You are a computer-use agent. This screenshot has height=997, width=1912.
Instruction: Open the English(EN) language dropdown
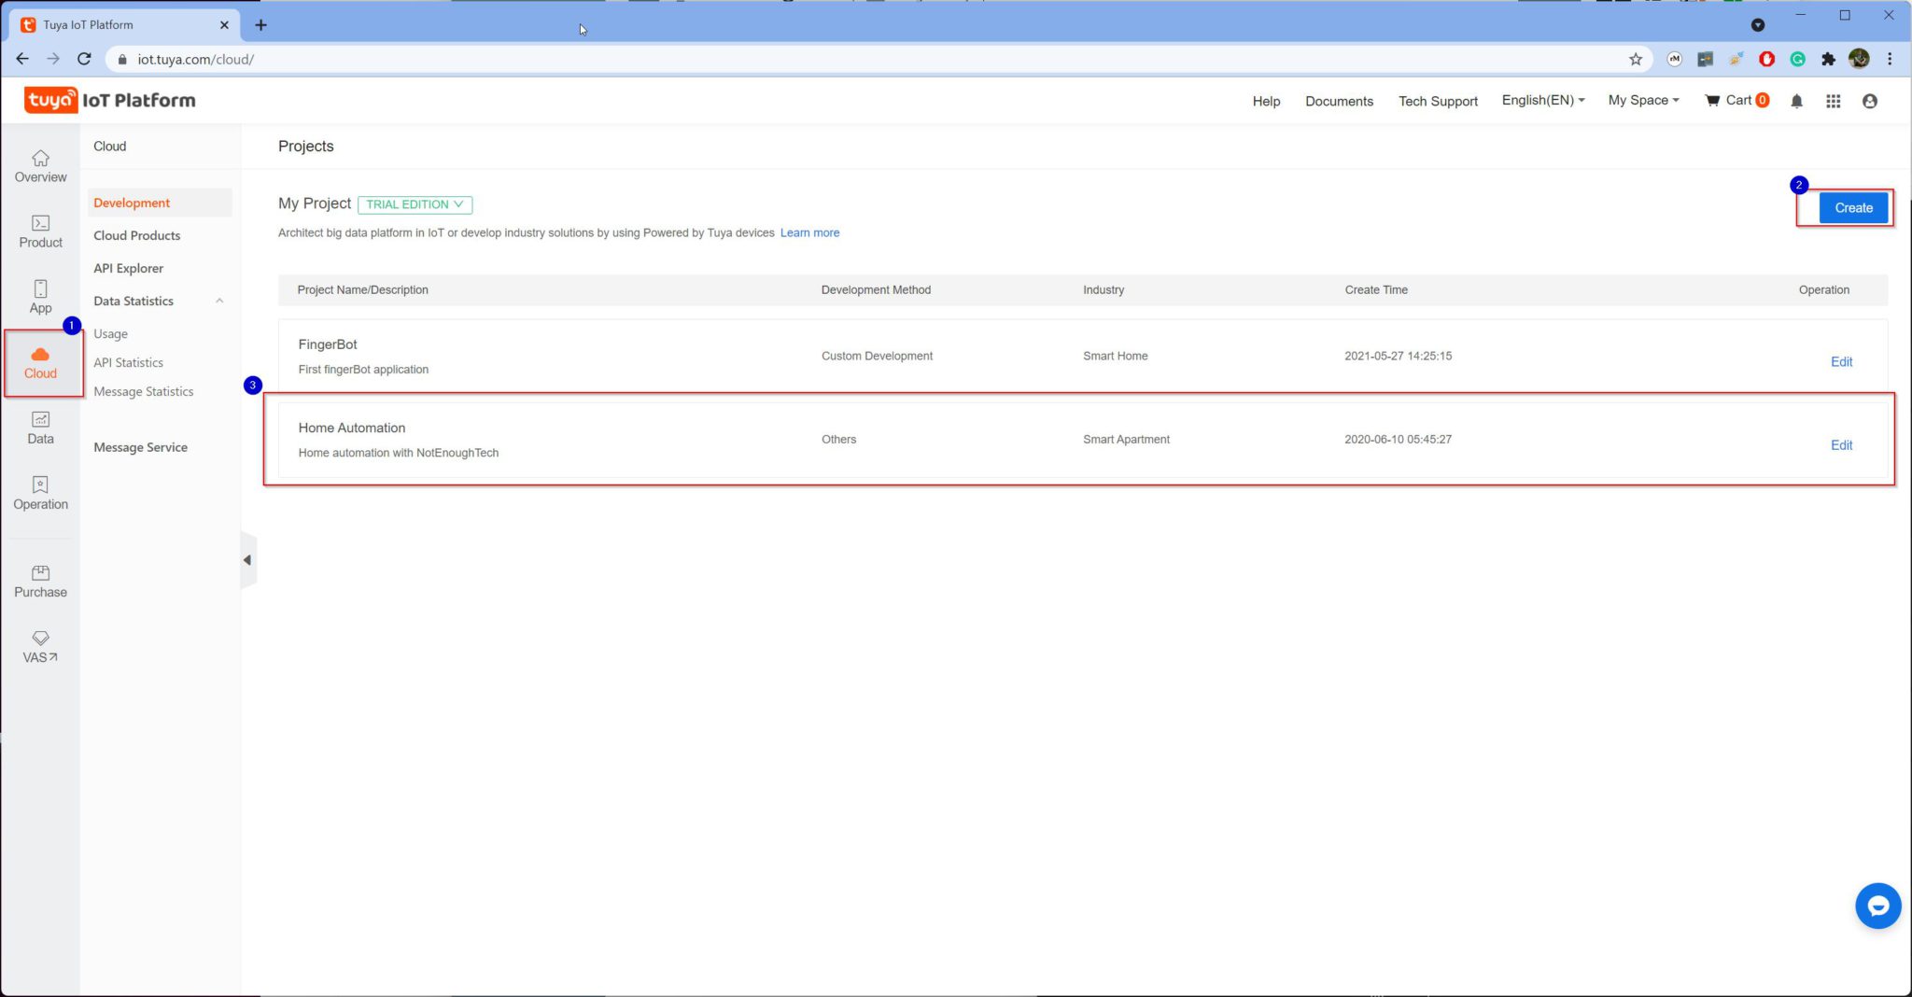[1540, 100]
